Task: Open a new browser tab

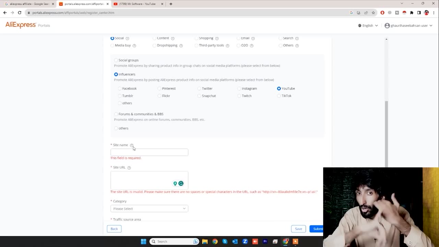Action: pos(171,4)
